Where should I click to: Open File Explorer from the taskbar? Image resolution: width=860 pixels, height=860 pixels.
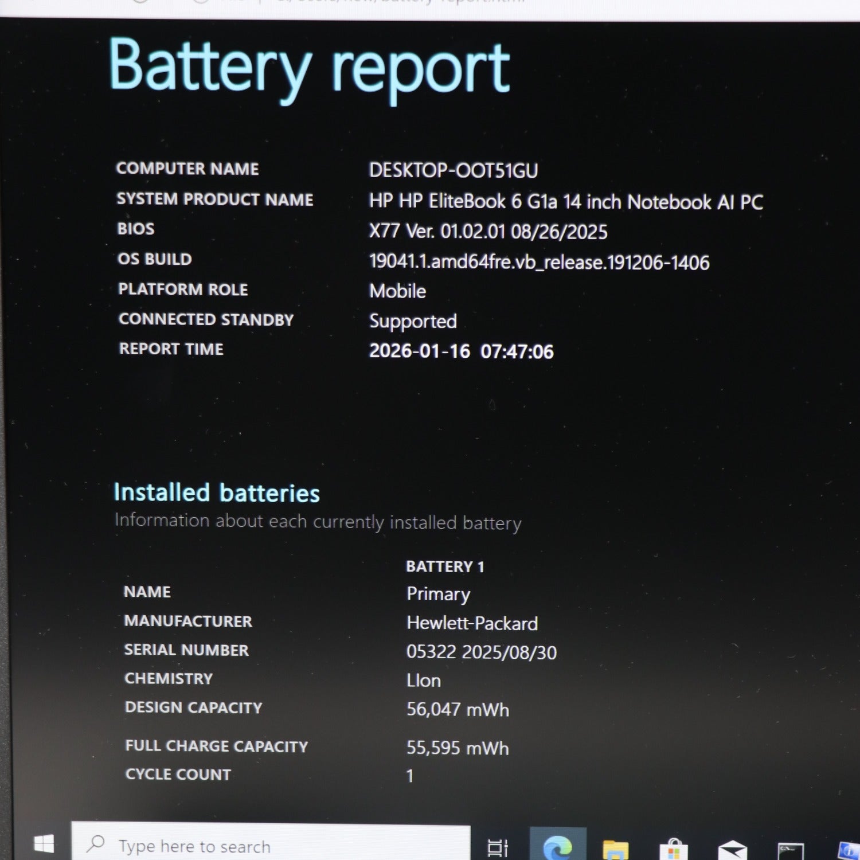coord(616,849)
